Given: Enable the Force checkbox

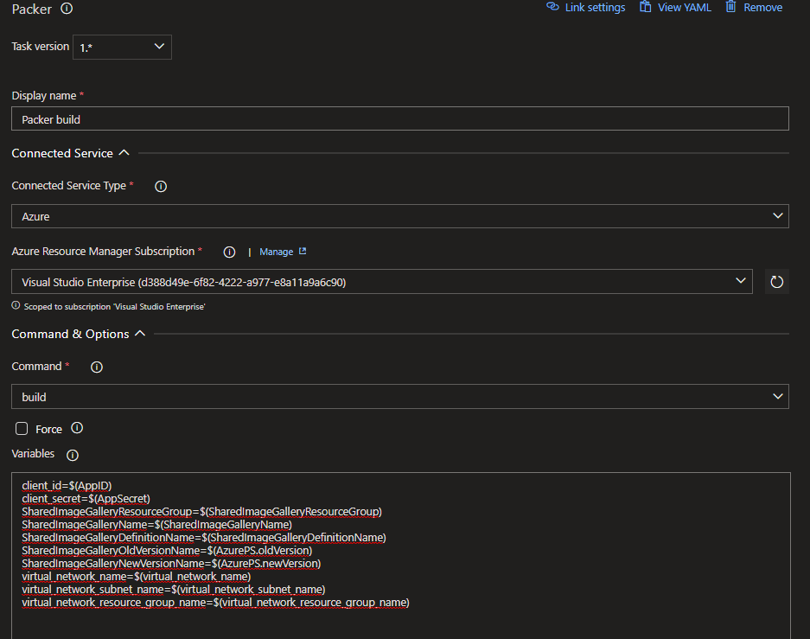Looking at the screenshot, I should pos(22,429).
